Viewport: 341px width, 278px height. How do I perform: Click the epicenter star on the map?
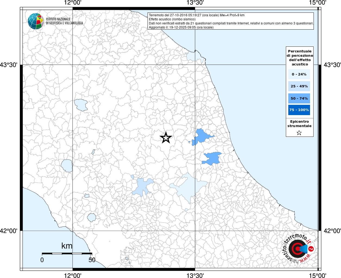click(166, 137)
